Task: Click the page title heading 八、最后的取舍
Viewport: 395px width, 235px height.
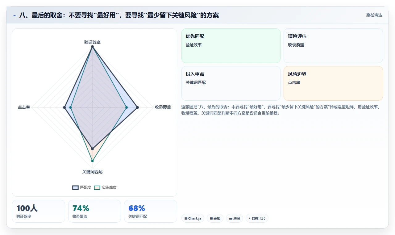Action: click(119, 15)
